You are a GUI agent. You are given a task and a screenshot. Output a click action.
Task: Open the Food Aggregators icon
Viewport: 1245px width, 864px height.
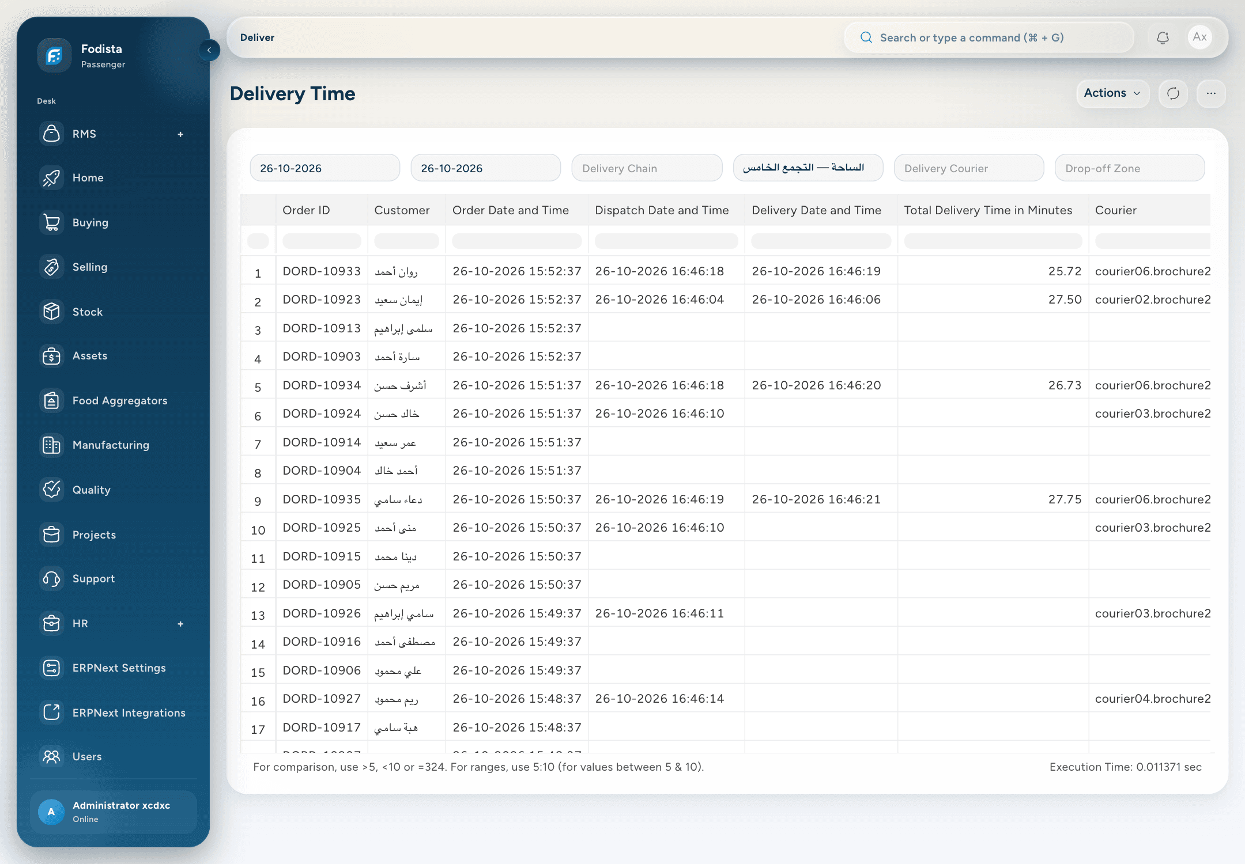click(51, 400)
